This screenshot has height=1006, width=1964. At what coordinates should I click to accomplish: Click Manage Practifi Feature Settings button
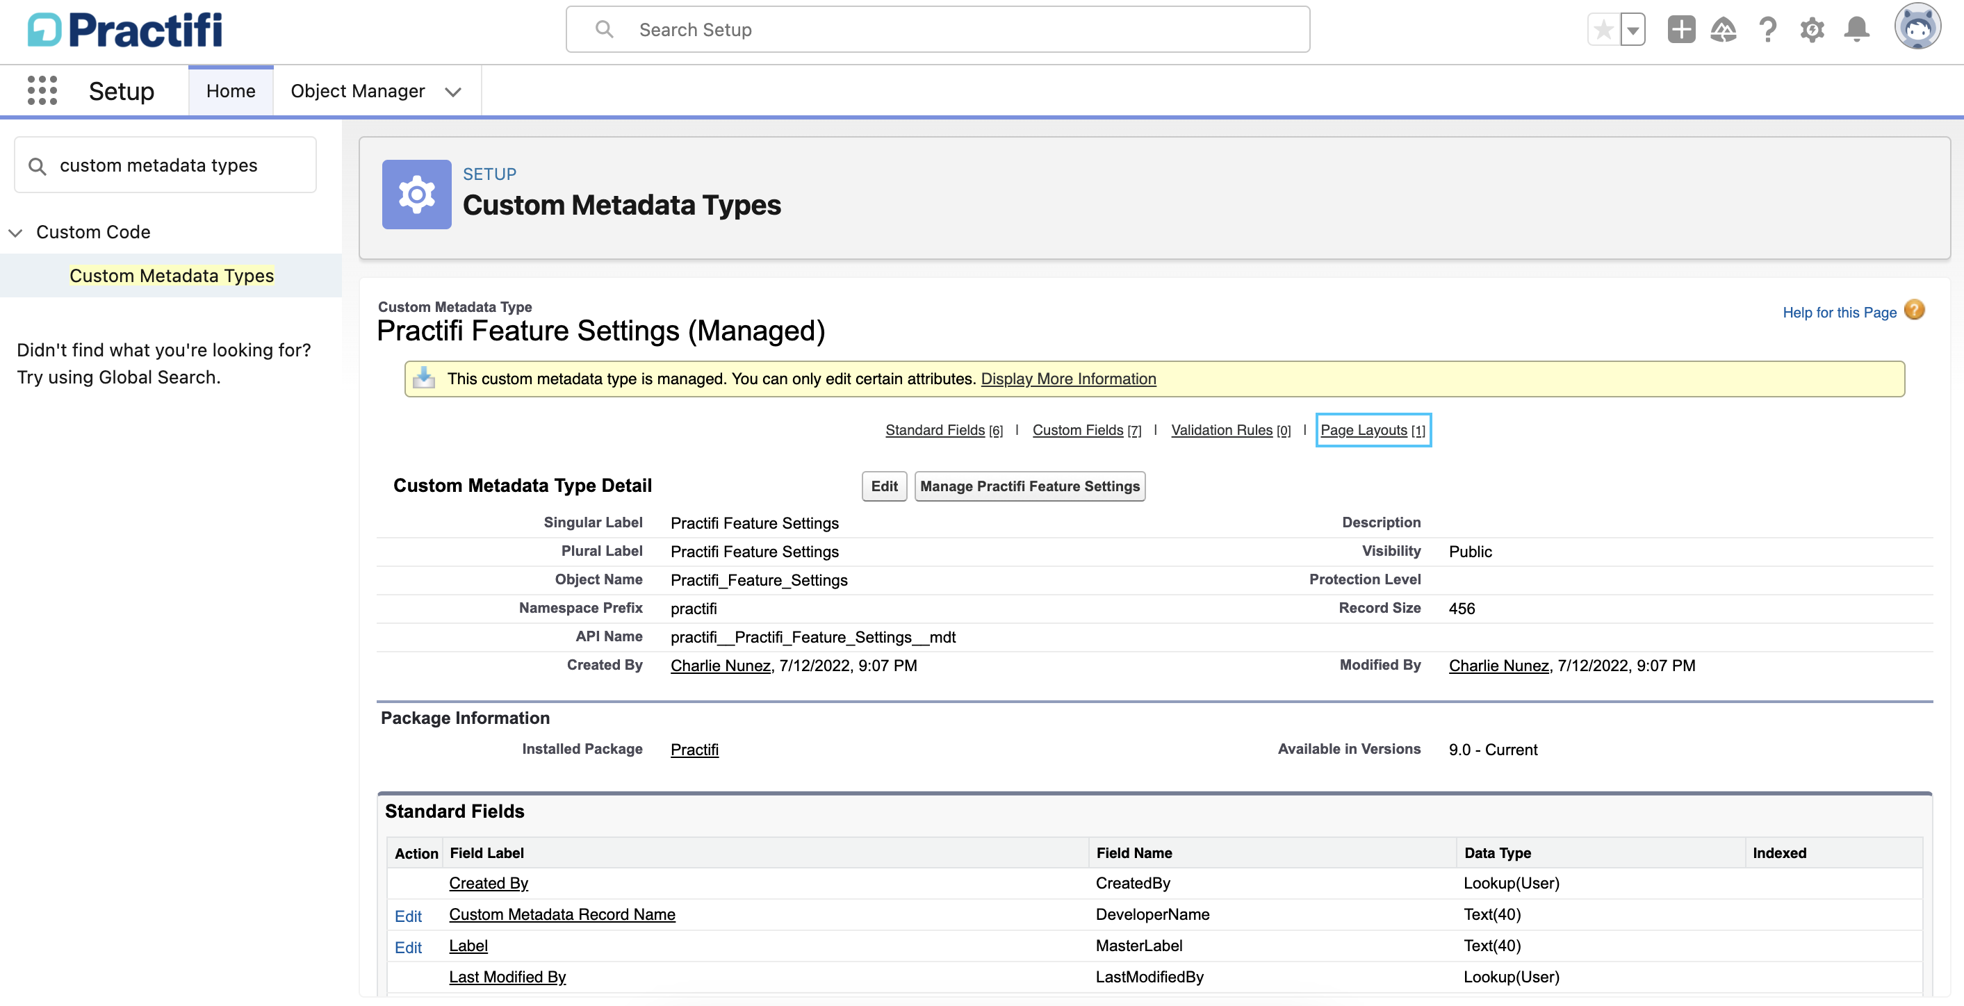(x=1029, y=486)
